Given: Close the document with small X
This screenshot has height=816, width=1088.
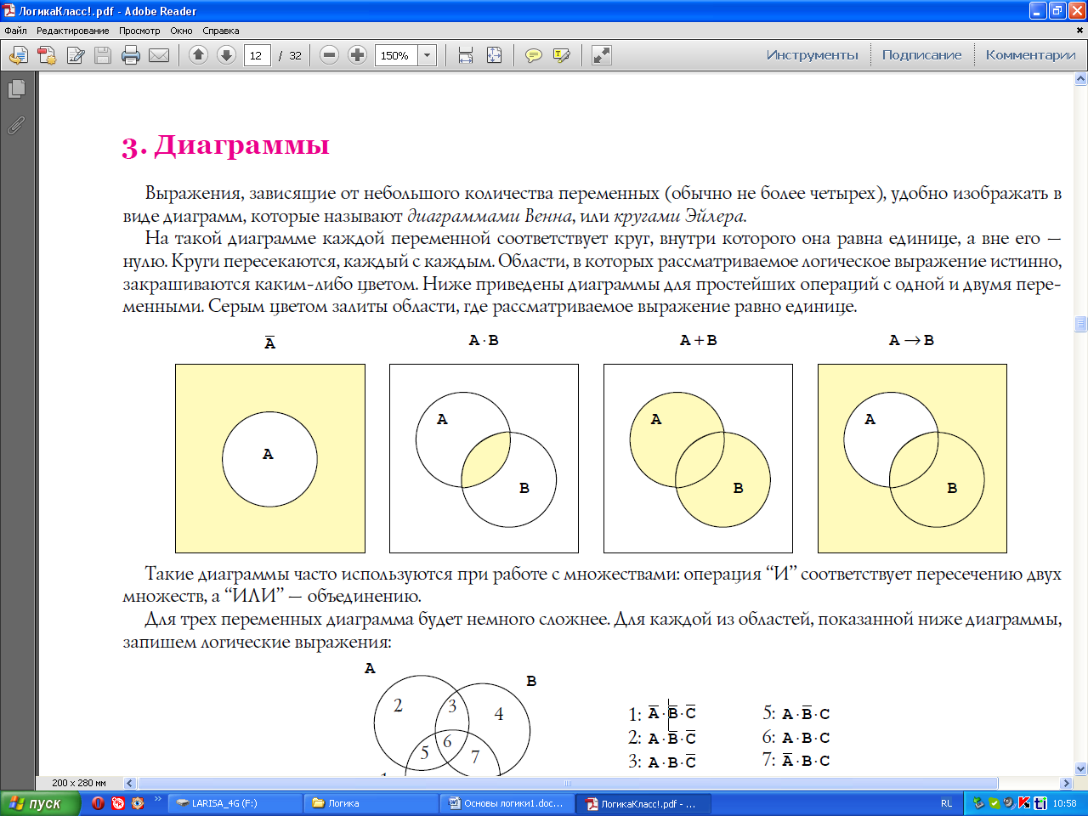Looking at the screenshot, I should point(1080,31).
